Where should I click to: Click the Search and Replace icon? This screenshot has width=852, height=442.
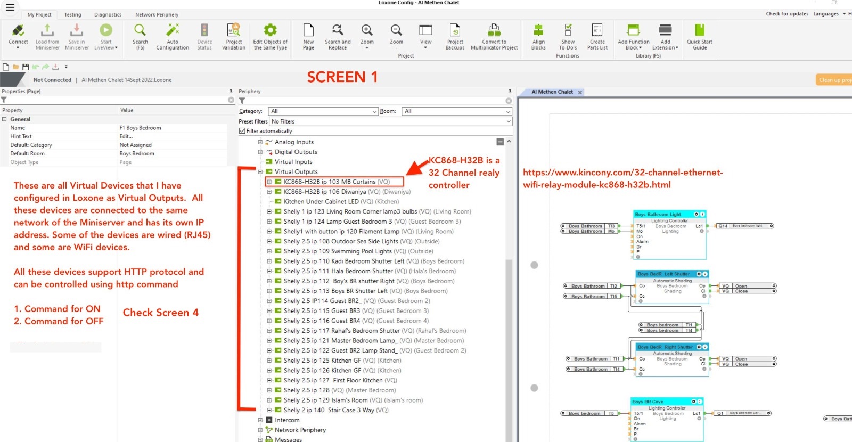click(x=338, y=31)
